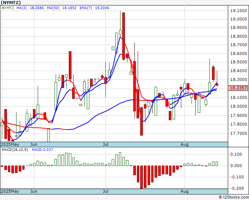Click the 18.9000 price axis label
The image size is (249, 200).
click(239, 27)
